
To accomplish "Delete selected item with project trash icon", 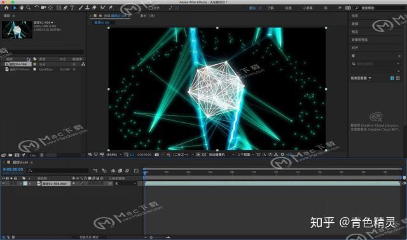I will coord(42,155).
